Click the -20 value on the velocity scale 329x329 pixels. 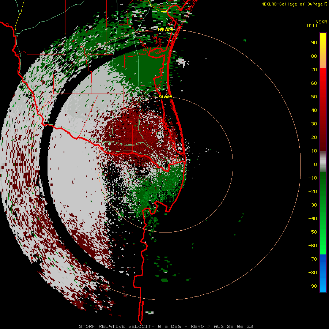click(x=313, y=191)
